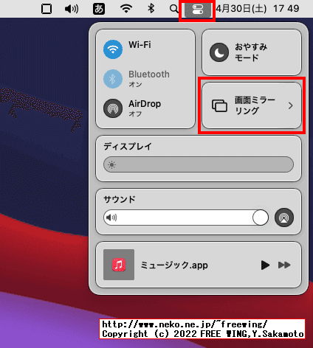The image size is (313, 348).
Task: Open the Wi-Fi status menu bar icon
Action: (126, 9)
